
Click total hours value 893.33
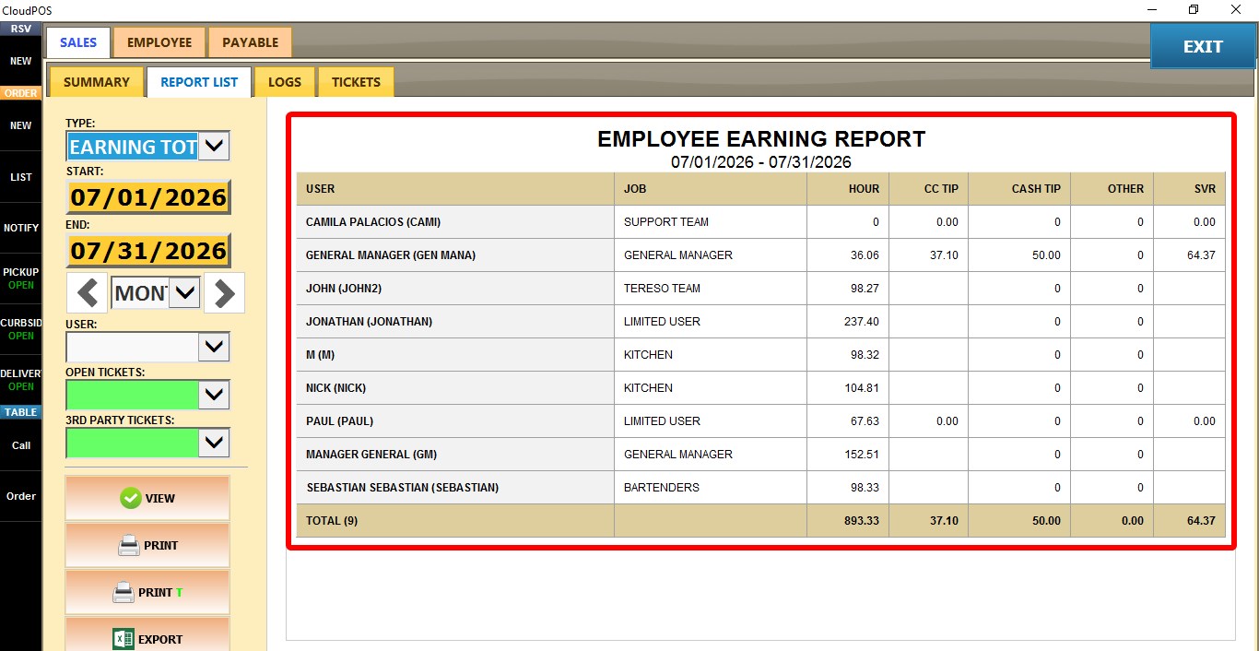pyautogui.click(x=862, y=521)
